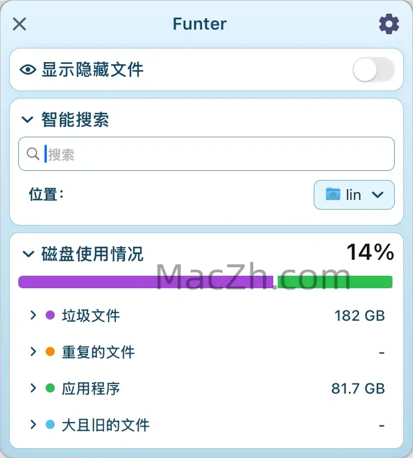Click the green dot next to 应用程序
The image size is (413, 458).
[50, 388]
